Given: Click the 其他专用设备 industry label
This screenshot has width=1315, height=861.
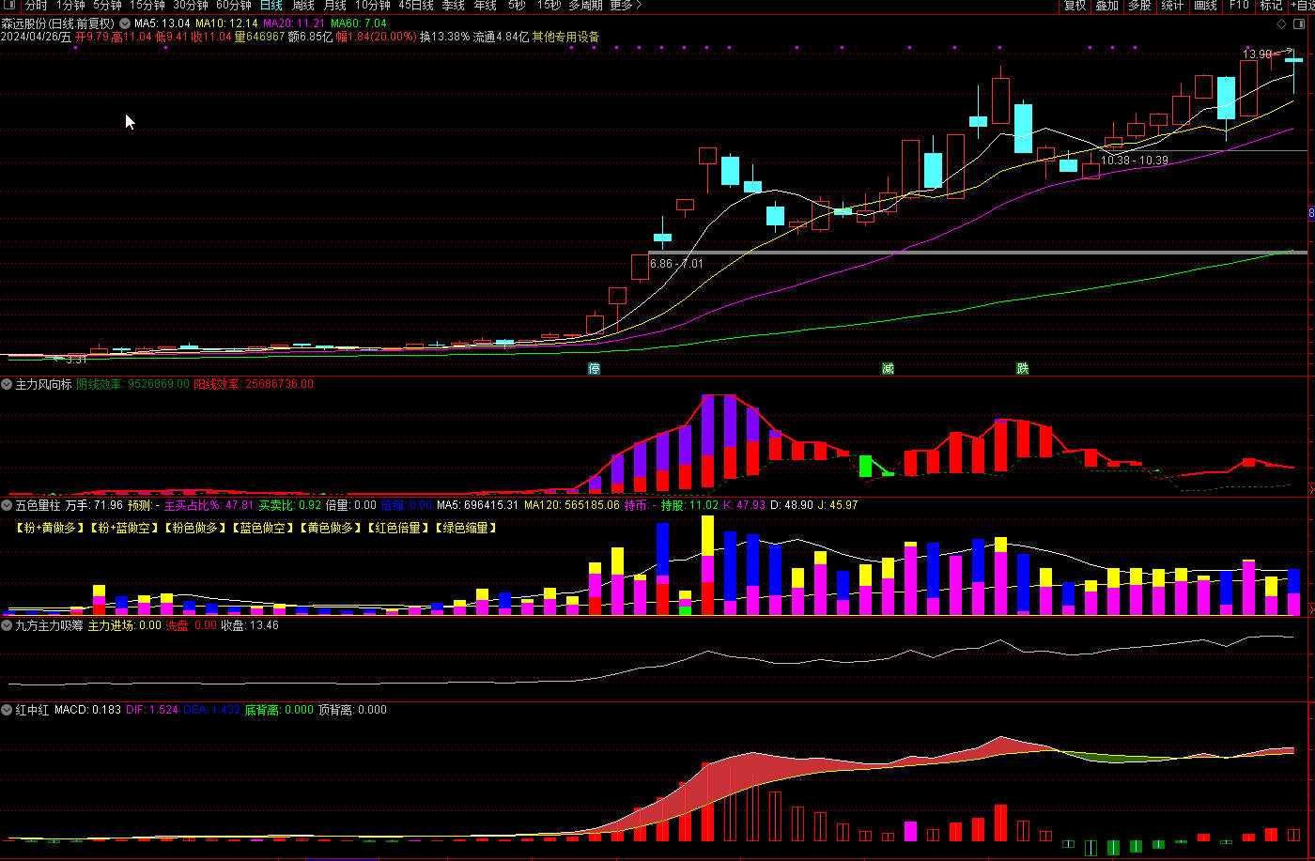Looking at the screenshot, I should pos(565,37).
